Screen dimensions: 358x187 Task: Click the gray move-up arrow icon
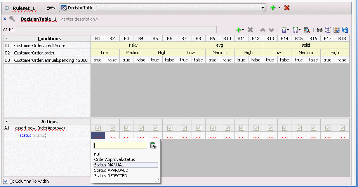[262, 30]
